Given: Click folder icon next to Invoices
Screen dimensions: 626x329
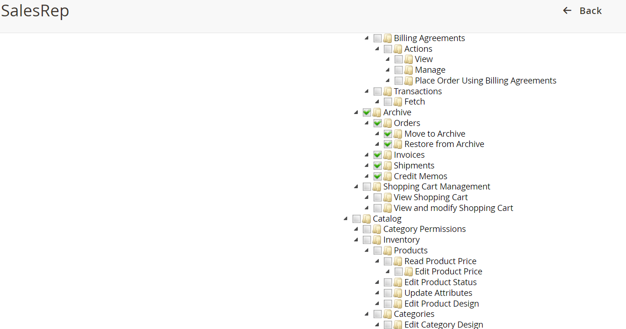Looking at the screenshot, I should pyautogui.click(x=388, y=155).
